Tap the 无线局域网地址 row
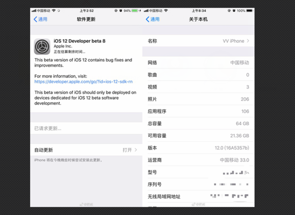The image size is (295, 215). (x=198, y=197)
